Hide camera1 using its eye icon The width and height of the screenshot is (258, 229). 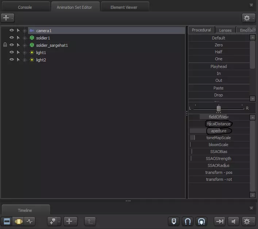pos(12,31)
